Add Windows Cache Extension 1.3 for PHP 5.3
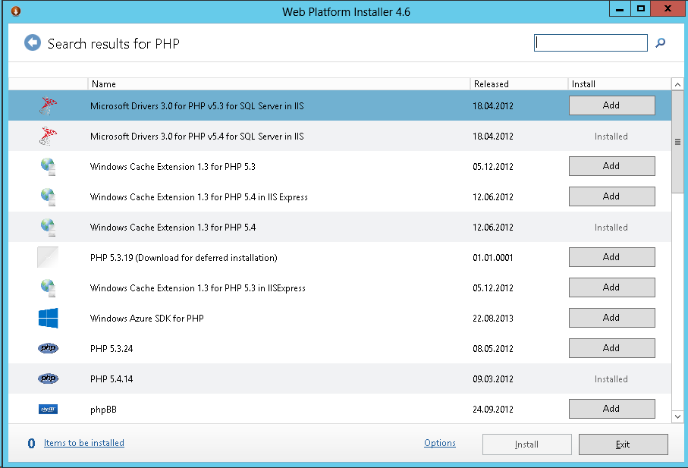This screenshot has width=688, height=468. point(611,166)
